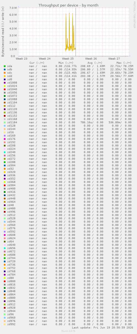Viewport: 137px width, 334px height.
Task: Click the sdb avg value '206.80 / 1.57M'
Action: pos(93,70)
